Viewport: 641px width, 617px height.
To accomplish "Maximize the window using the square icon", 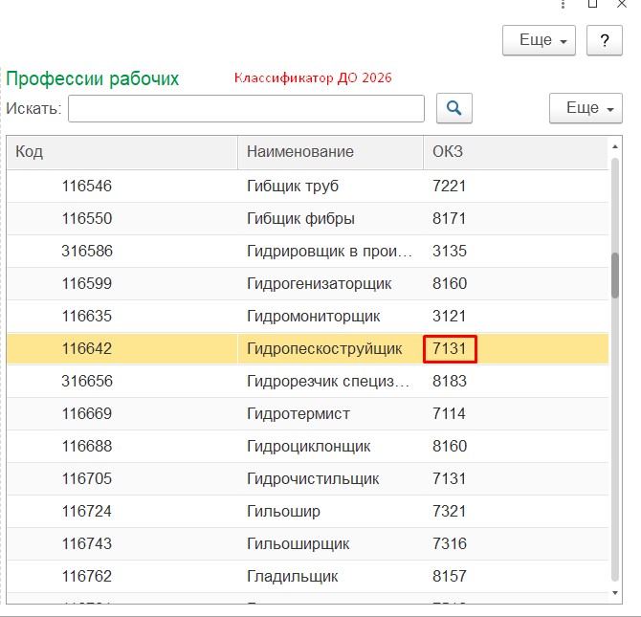I will (x=593, y=5).
